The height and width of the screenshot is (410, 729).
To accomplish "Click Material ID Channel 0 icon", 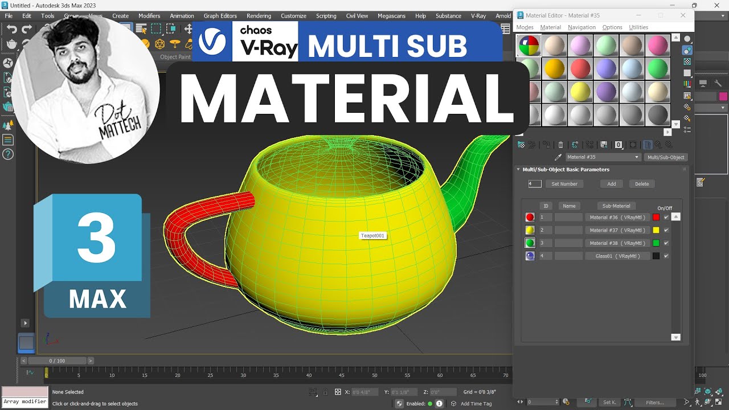I will [619, 145].
